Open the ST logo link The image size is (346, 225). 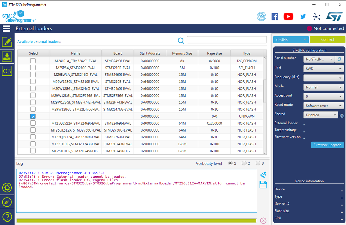click(x=334, y=17)
